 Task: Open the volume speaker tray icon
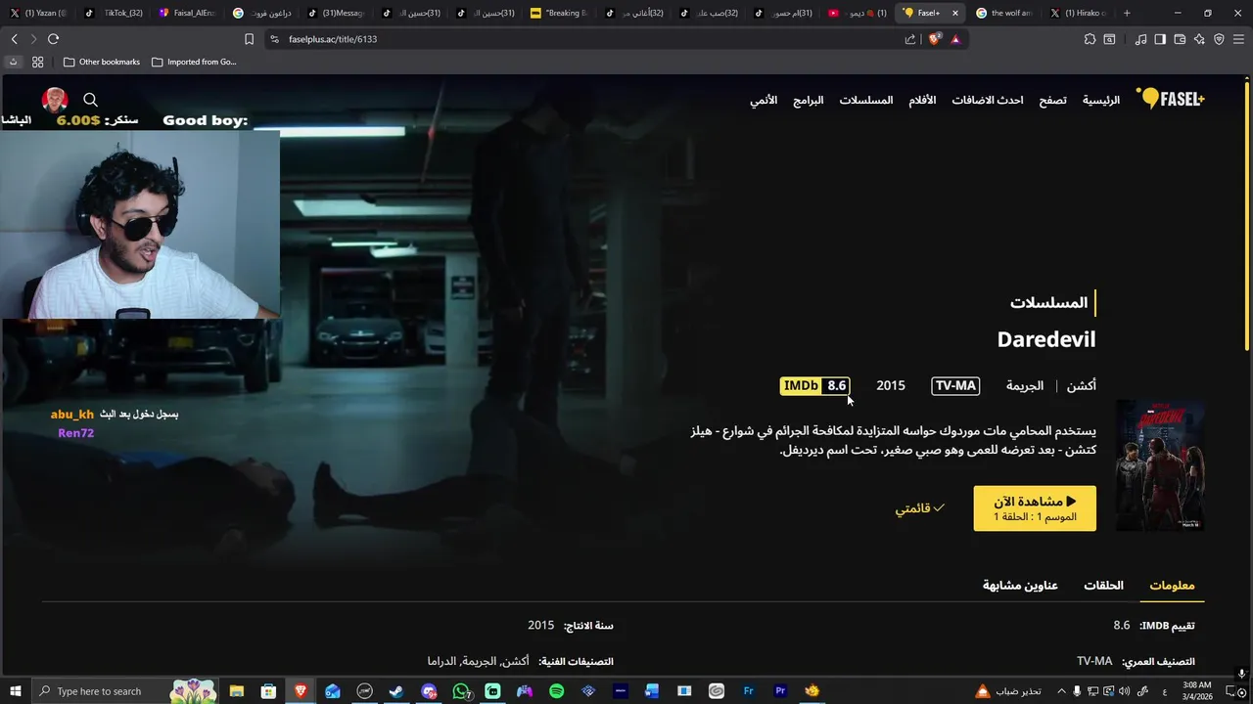pyautogui.click(x=1124, y=691)
